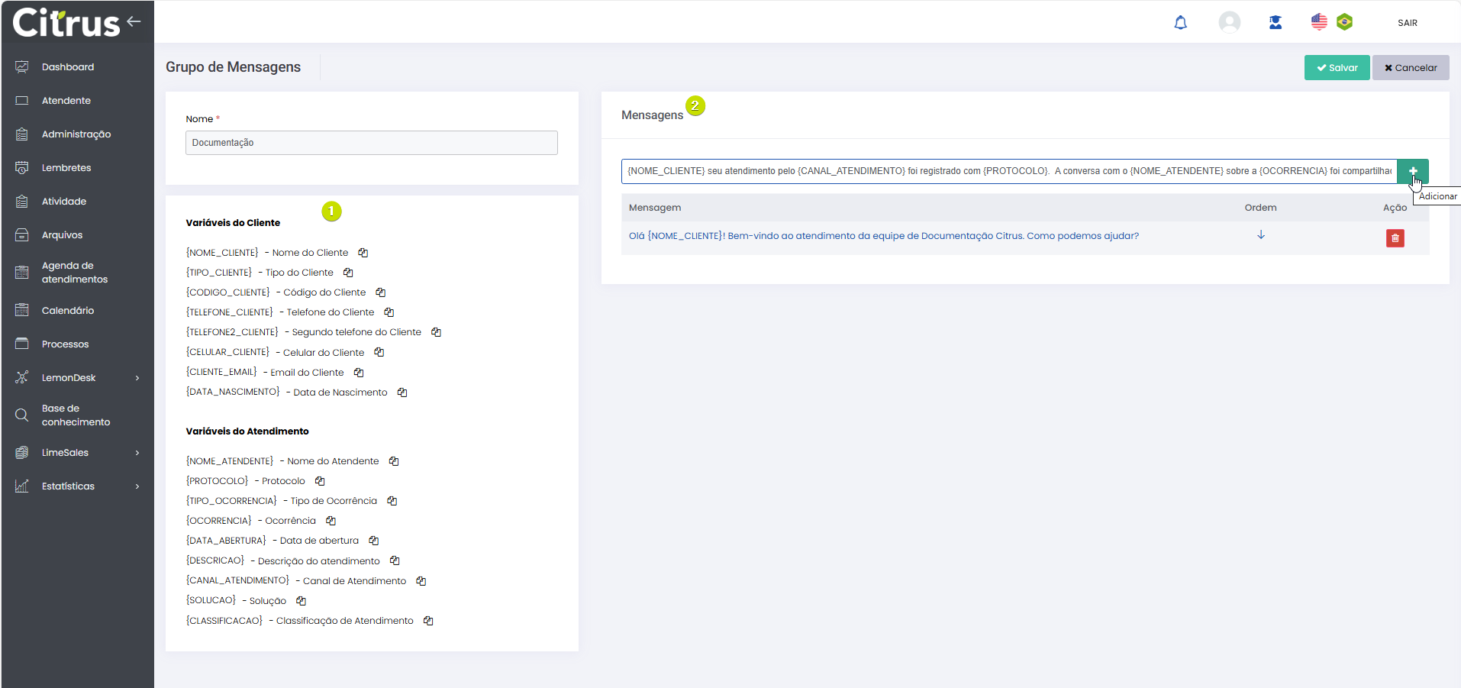Click the Nome input field

(x=371, y=143)
